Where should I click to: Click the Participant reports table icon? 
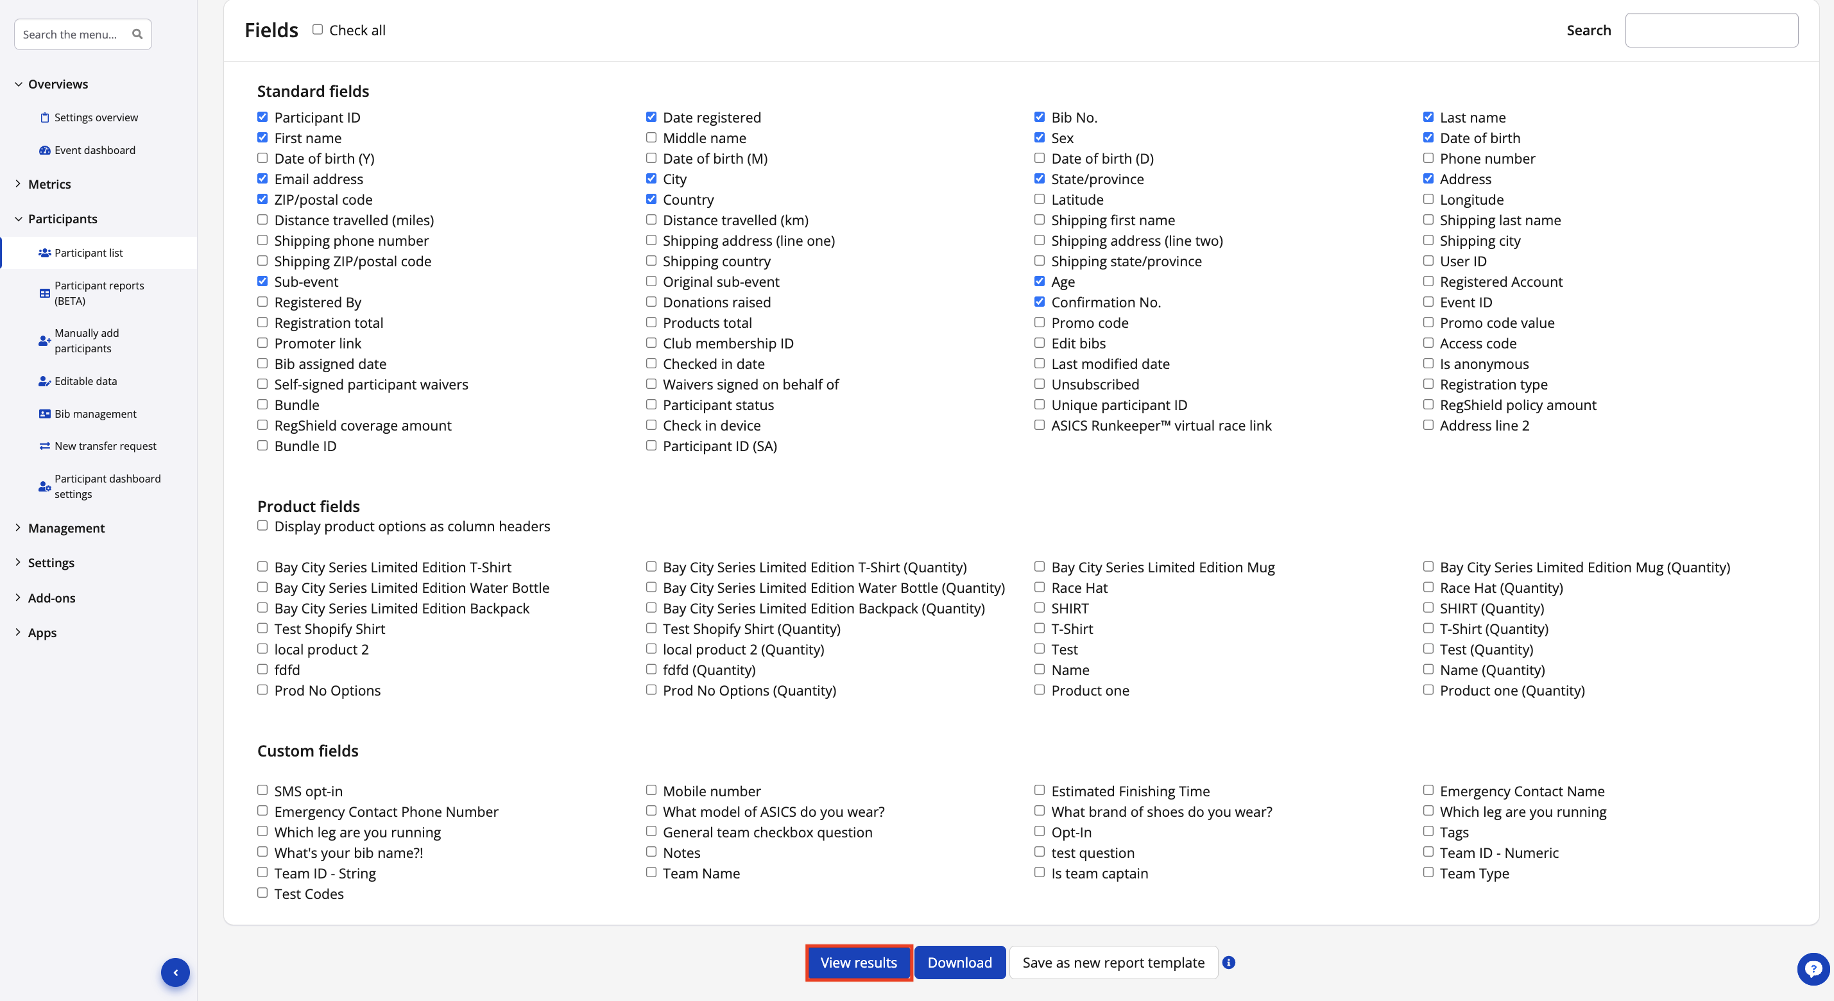tap(45, 293)
